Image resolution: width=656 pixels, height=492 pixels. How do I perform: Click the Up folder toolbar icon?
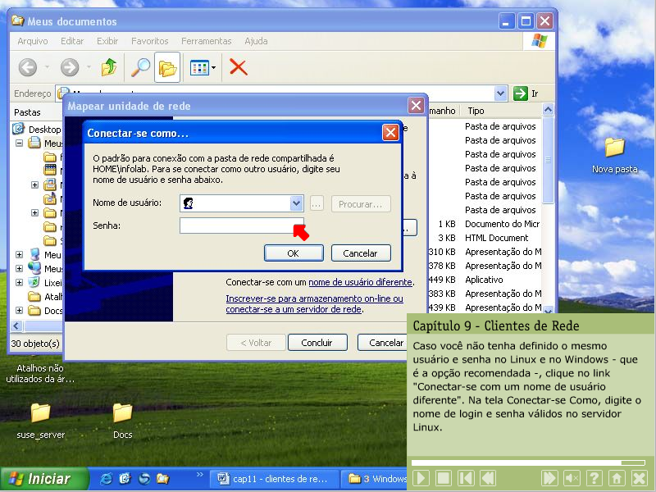pyautogui.click(x=108, y=67)
